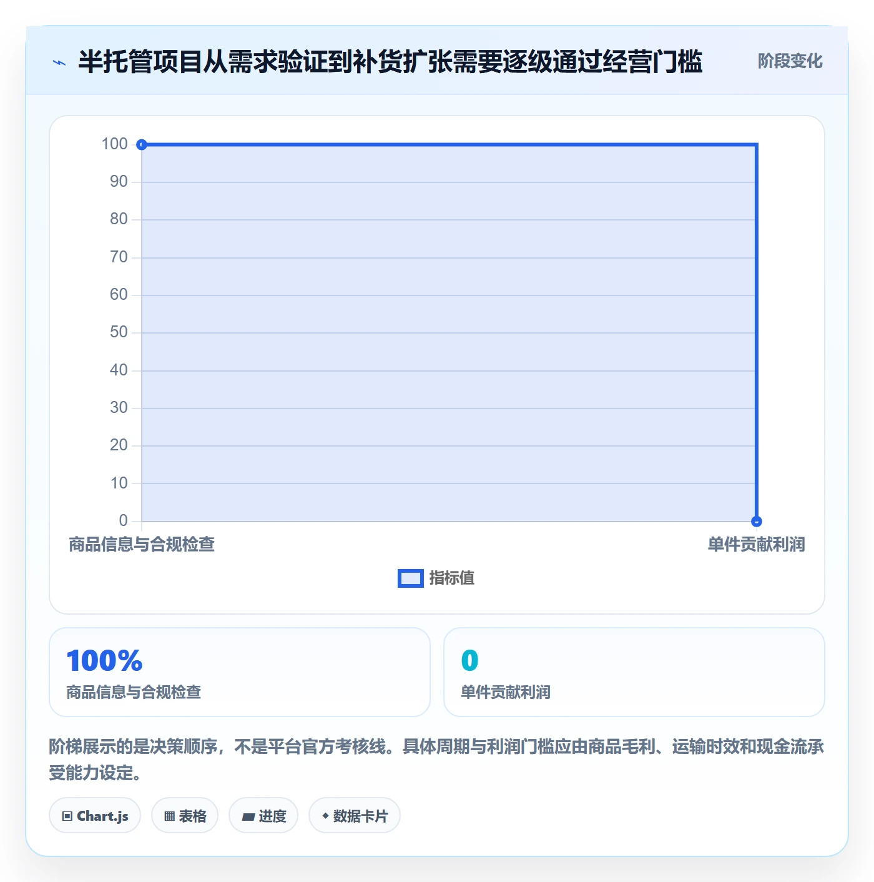
Task: Click the 进度 tag
Action: (x=263, y=816)
